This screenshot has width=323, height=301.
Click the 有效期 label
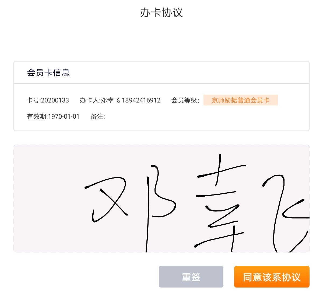click(37, 117)
